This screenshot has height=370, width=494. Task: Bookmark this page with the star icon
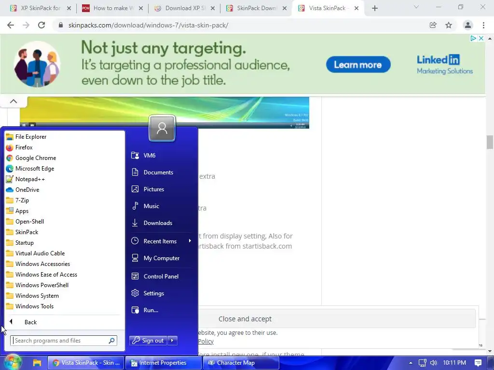tap(449, 25)
